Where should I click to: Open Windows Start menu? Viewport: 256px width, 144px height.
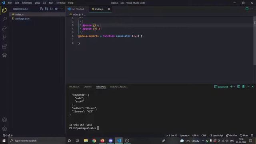click(4, 140)
